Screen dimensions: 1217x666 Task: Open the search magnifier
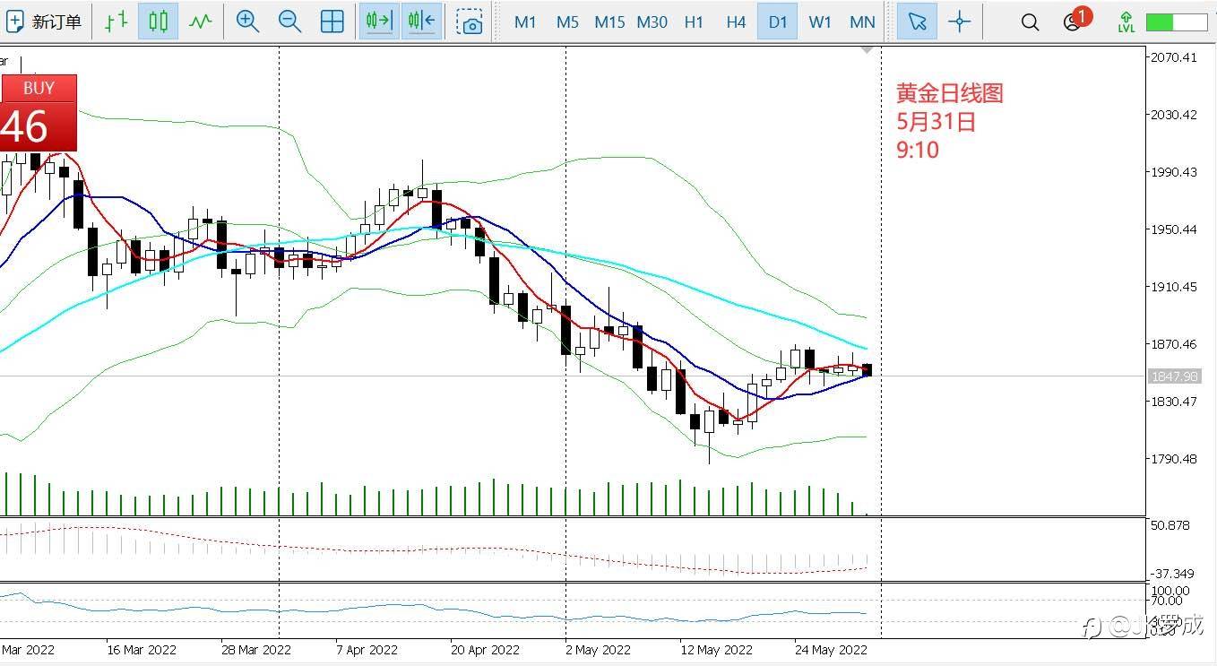point(1031,22)
